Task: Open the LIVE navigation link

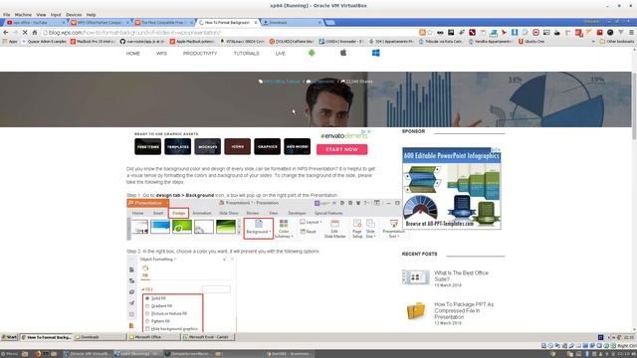Action: click(x=281, y=54)
